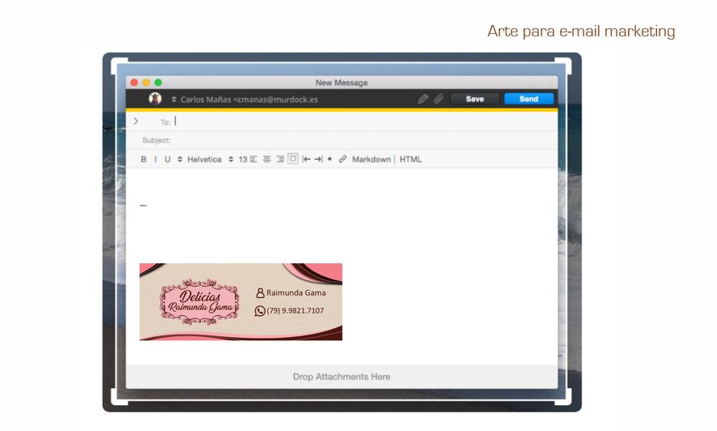Image resolution: width=717 pixels, height=431 pixels.
Task: Switch to Markdown editing mode
Action: click(x=371, y=160)
